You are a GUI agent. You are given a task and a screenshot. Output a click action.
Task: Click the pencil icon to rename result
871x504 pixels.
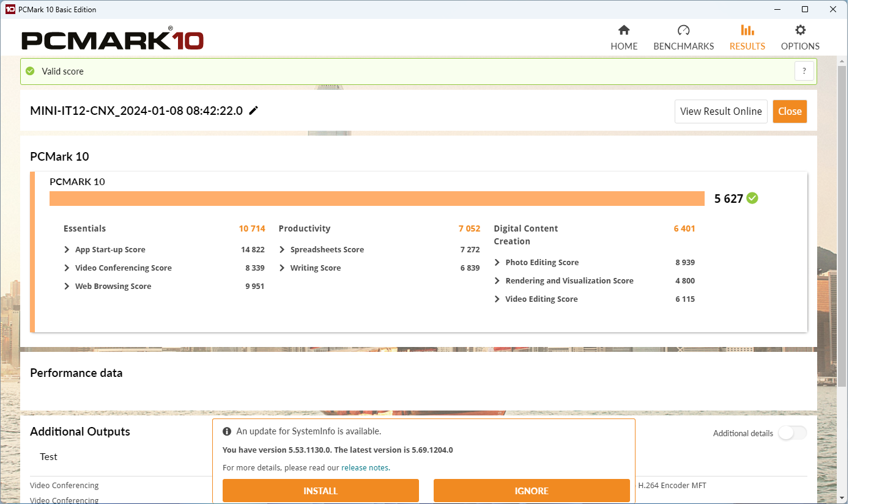click(253, 111)
